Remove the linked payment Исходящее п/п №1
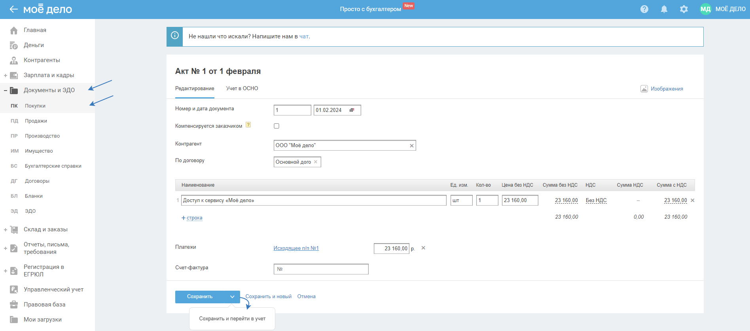The width and height of the screenshot is (750, 331). pyautogui.click(x=423, y=248)
